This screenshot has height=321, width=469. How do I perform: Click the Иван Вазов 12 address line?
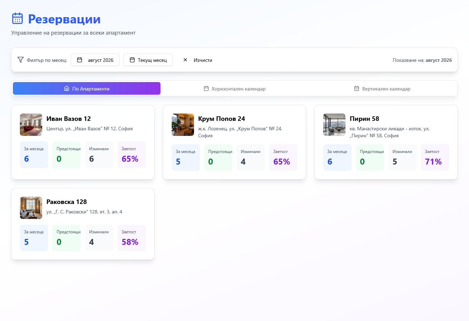coord(89,129)
